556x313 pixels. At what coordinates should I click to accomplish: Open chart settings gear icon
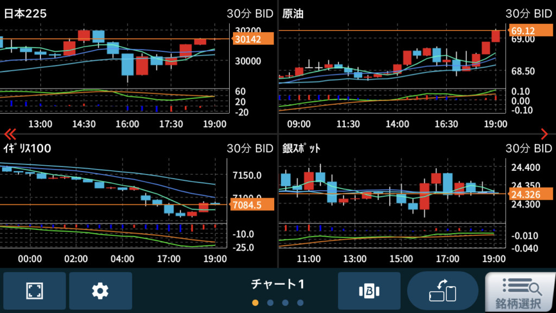(100, 291)
